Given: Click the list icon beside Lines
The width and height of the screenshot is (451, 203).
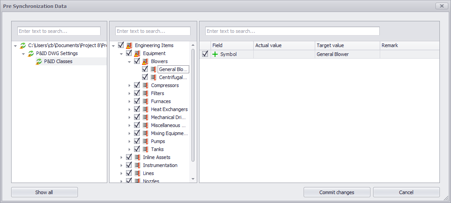Looking at the screenshot, I should click(x=137, y=173).
